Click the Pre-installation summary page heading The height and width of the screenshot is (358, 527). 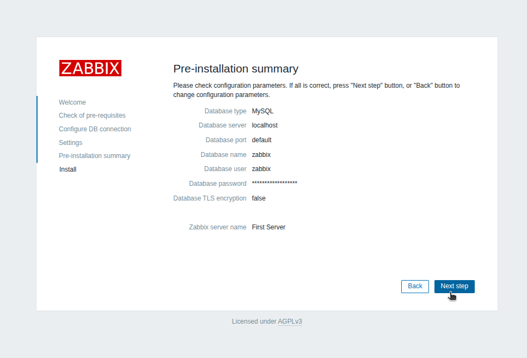coord(236,69)
